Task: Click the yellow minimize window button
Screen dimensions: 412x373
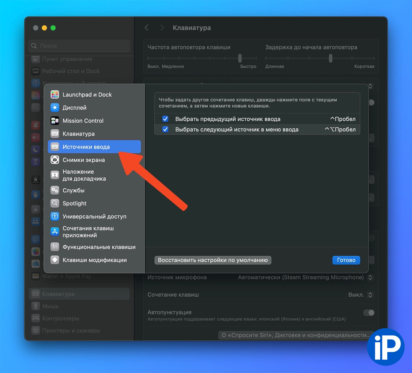Action: tap(44, 28)
